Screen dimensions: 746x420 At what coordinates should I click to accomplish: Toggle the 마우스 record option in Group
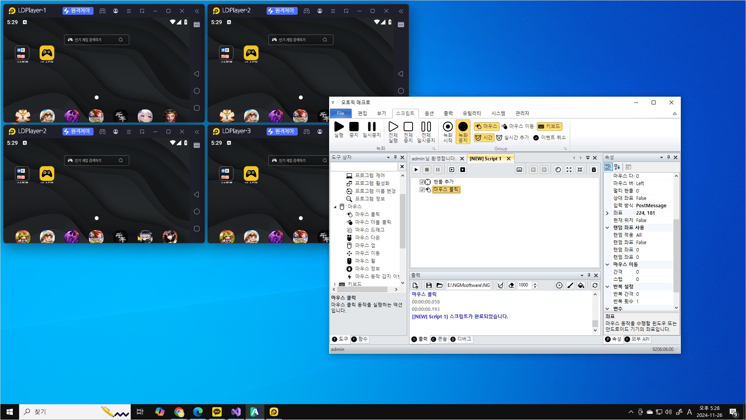point(486,126)
